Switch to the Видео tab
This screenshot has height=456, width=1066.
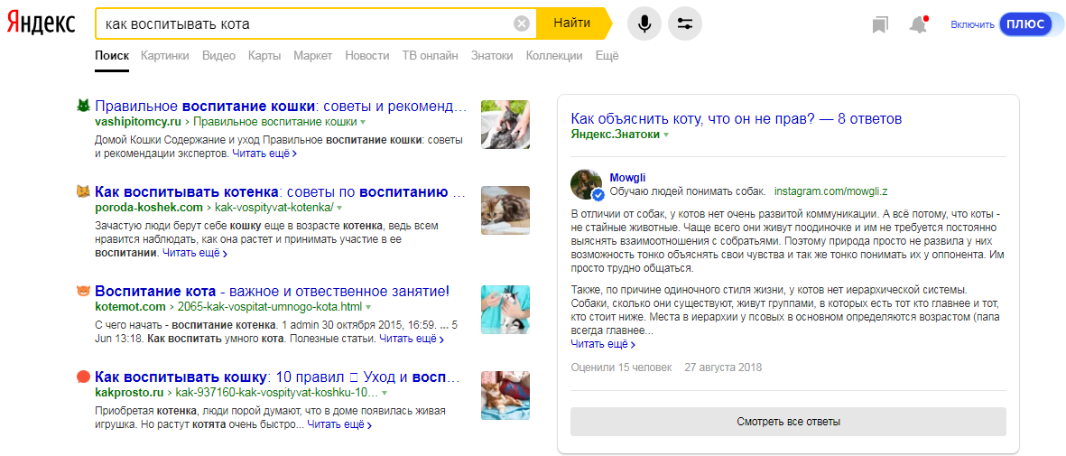(x=219, y=56)
